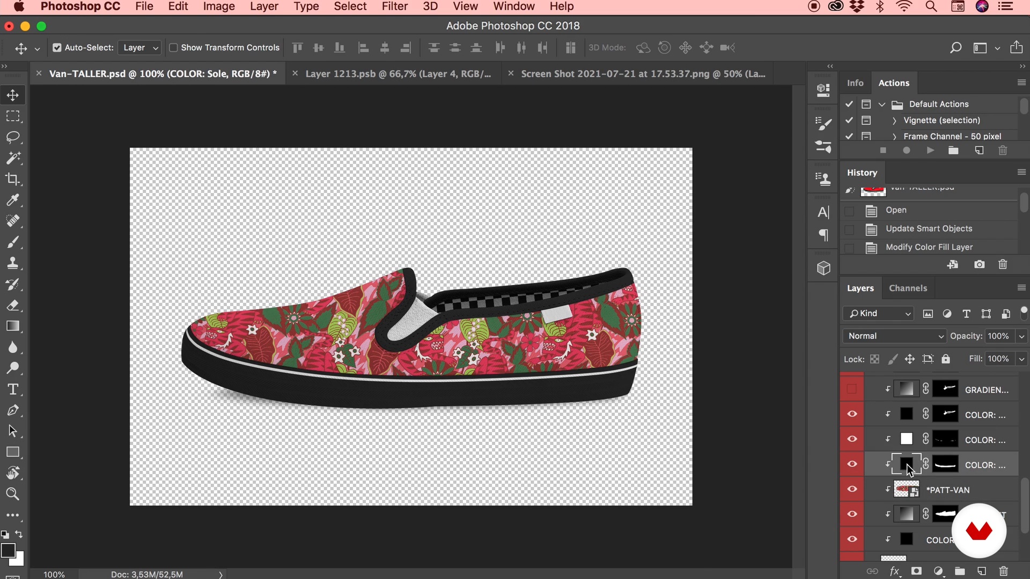Click white color fill layer thumbnail

point(906,439)
